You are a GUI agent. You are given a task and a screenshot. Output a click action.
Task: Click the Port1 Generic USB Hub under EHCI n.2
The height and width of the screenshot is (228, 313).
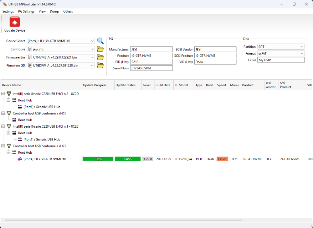click(42, 107)
